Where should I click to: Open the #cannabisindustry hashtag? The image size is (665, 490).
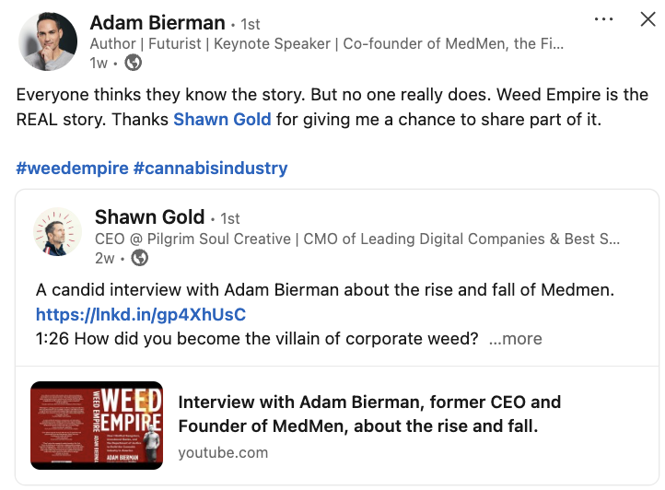(x=210, y=168)
